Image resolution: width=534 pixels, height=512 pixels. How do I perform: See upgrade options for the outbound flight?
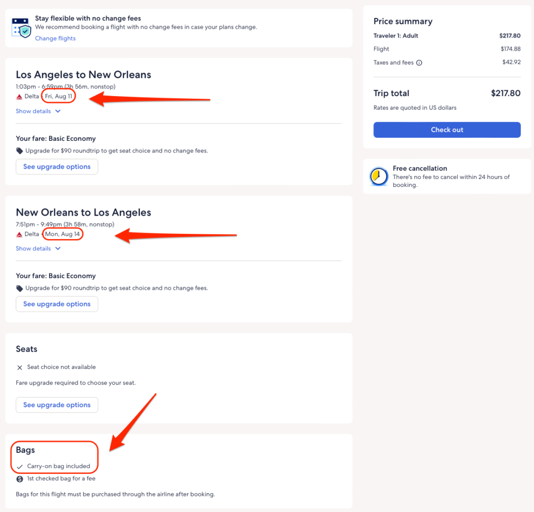pyautogui.click(x=57, y=166)
